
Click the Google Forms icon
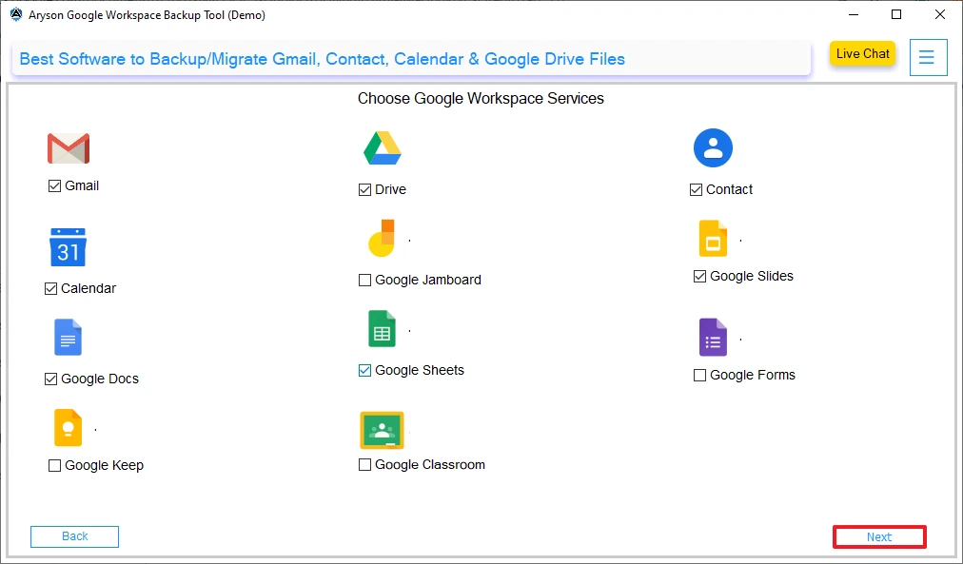713,337
